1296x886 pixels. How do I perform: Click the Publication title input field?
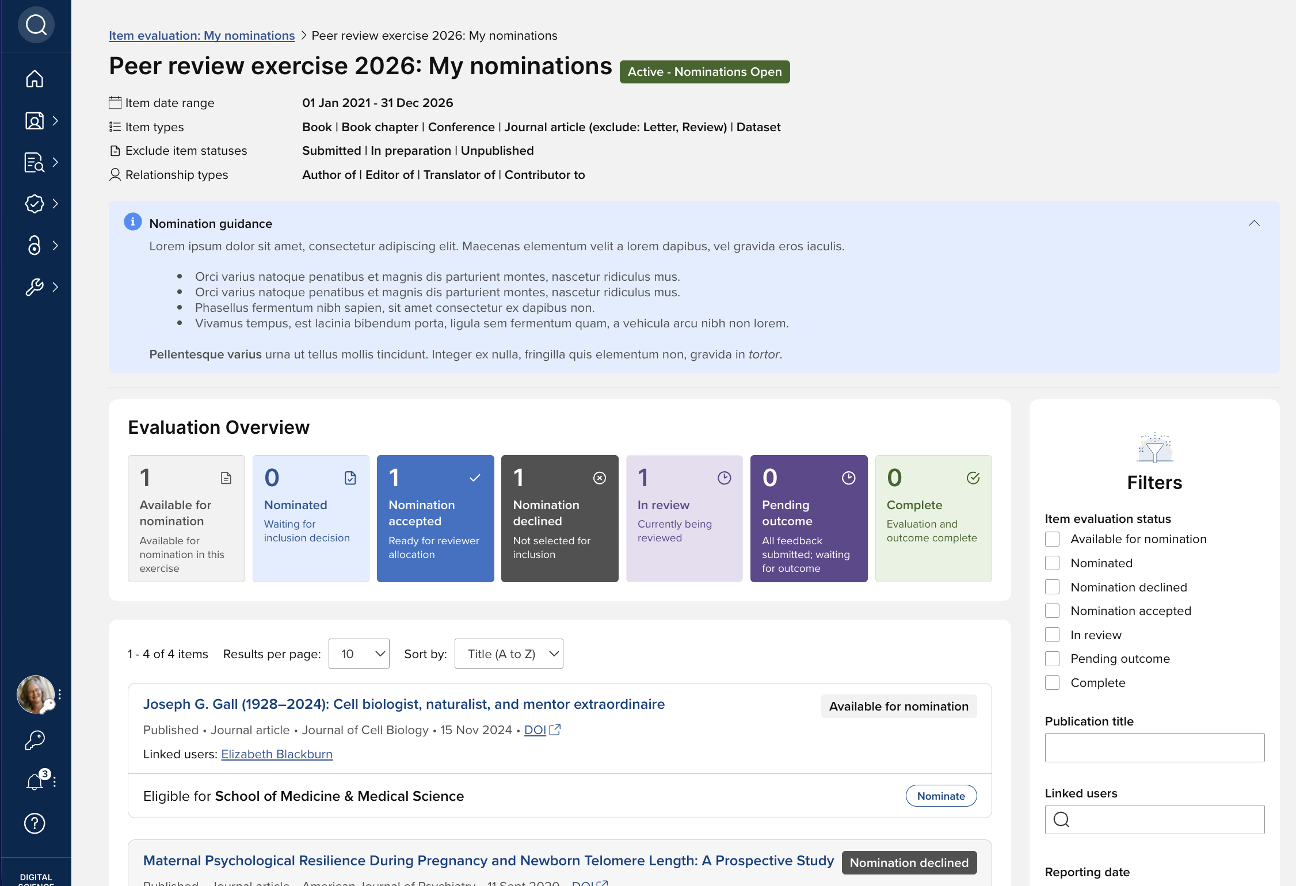(x=1154, y=747)
